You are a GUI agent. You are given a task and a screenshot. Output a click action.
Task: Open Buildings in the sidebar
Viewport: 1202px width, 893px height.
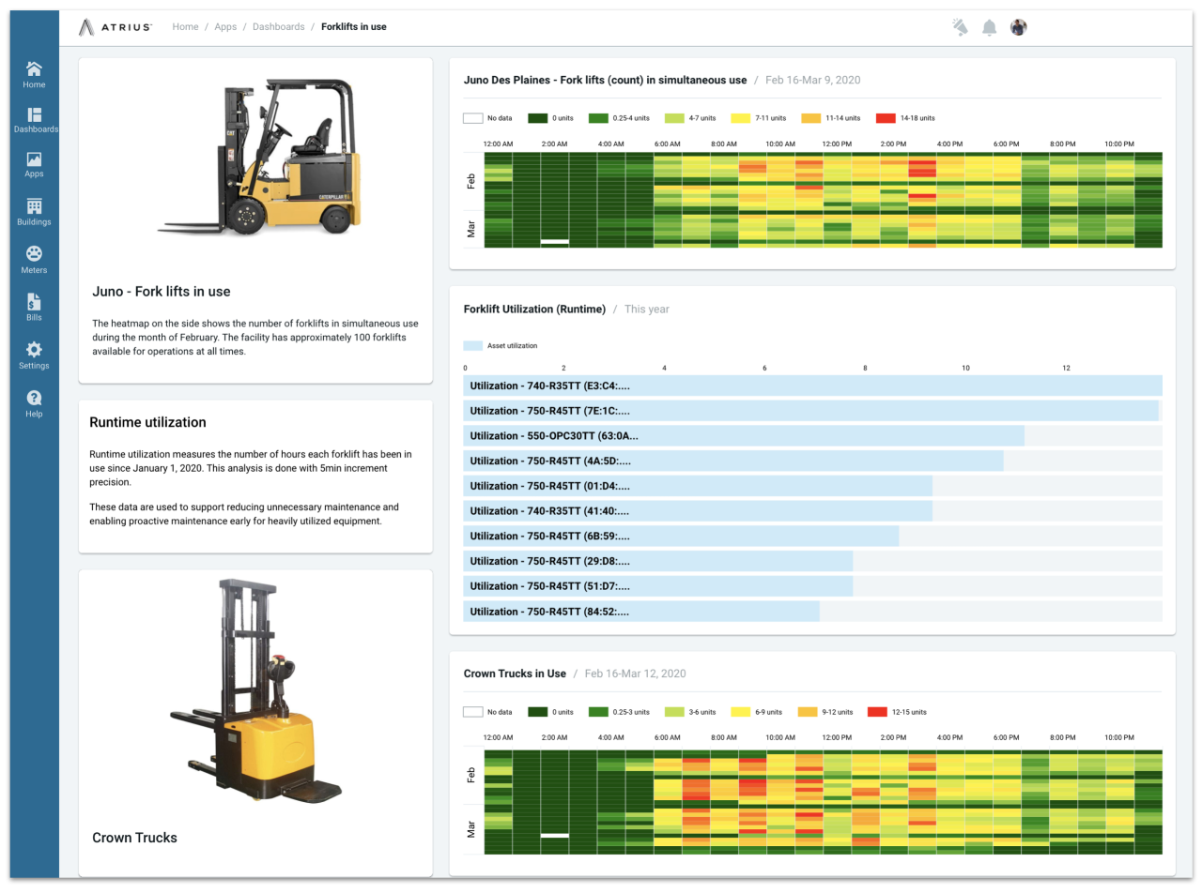pyautogui.click(x=34, y=213)
